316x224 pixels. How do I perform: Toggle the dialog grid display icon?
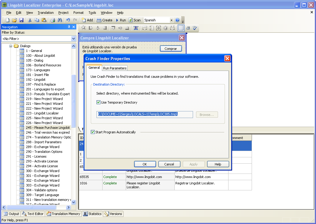coord(181,28)
